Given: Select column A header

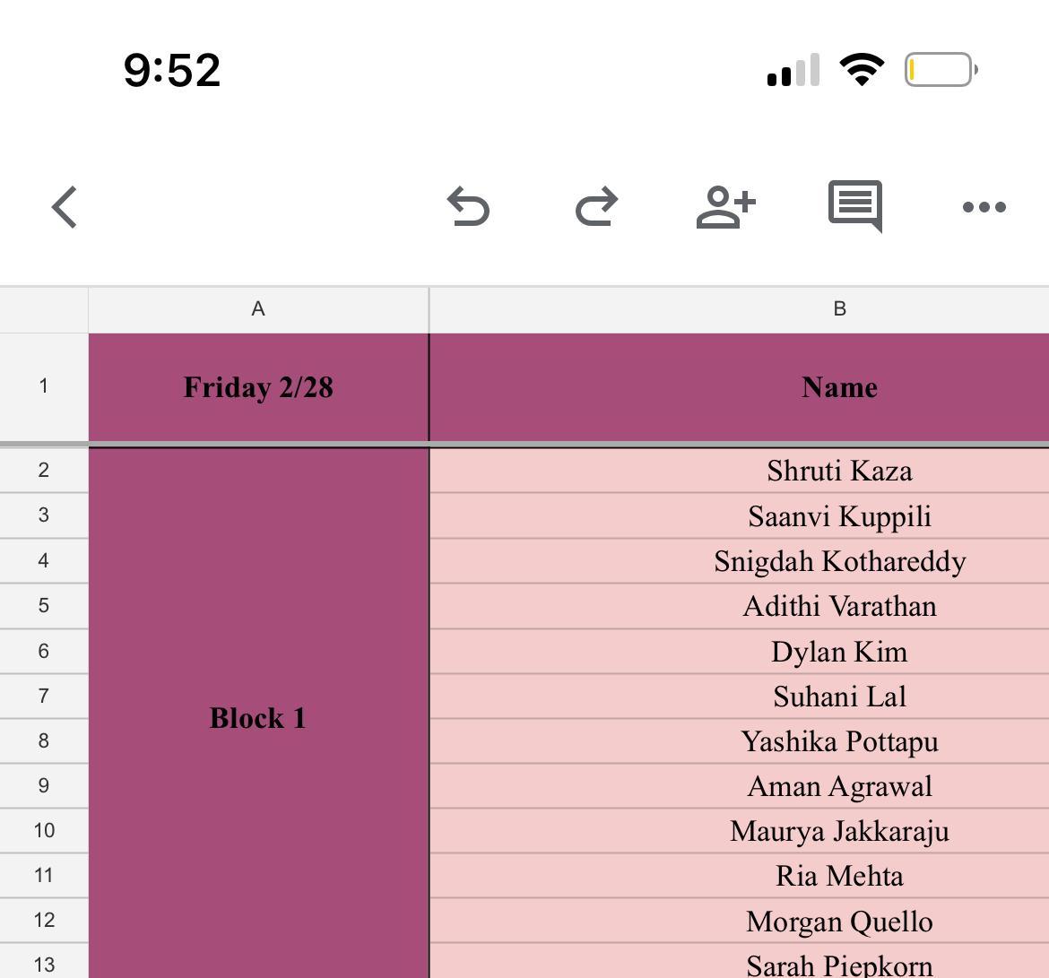Looking at the screenshot, I should coord(258,309).
